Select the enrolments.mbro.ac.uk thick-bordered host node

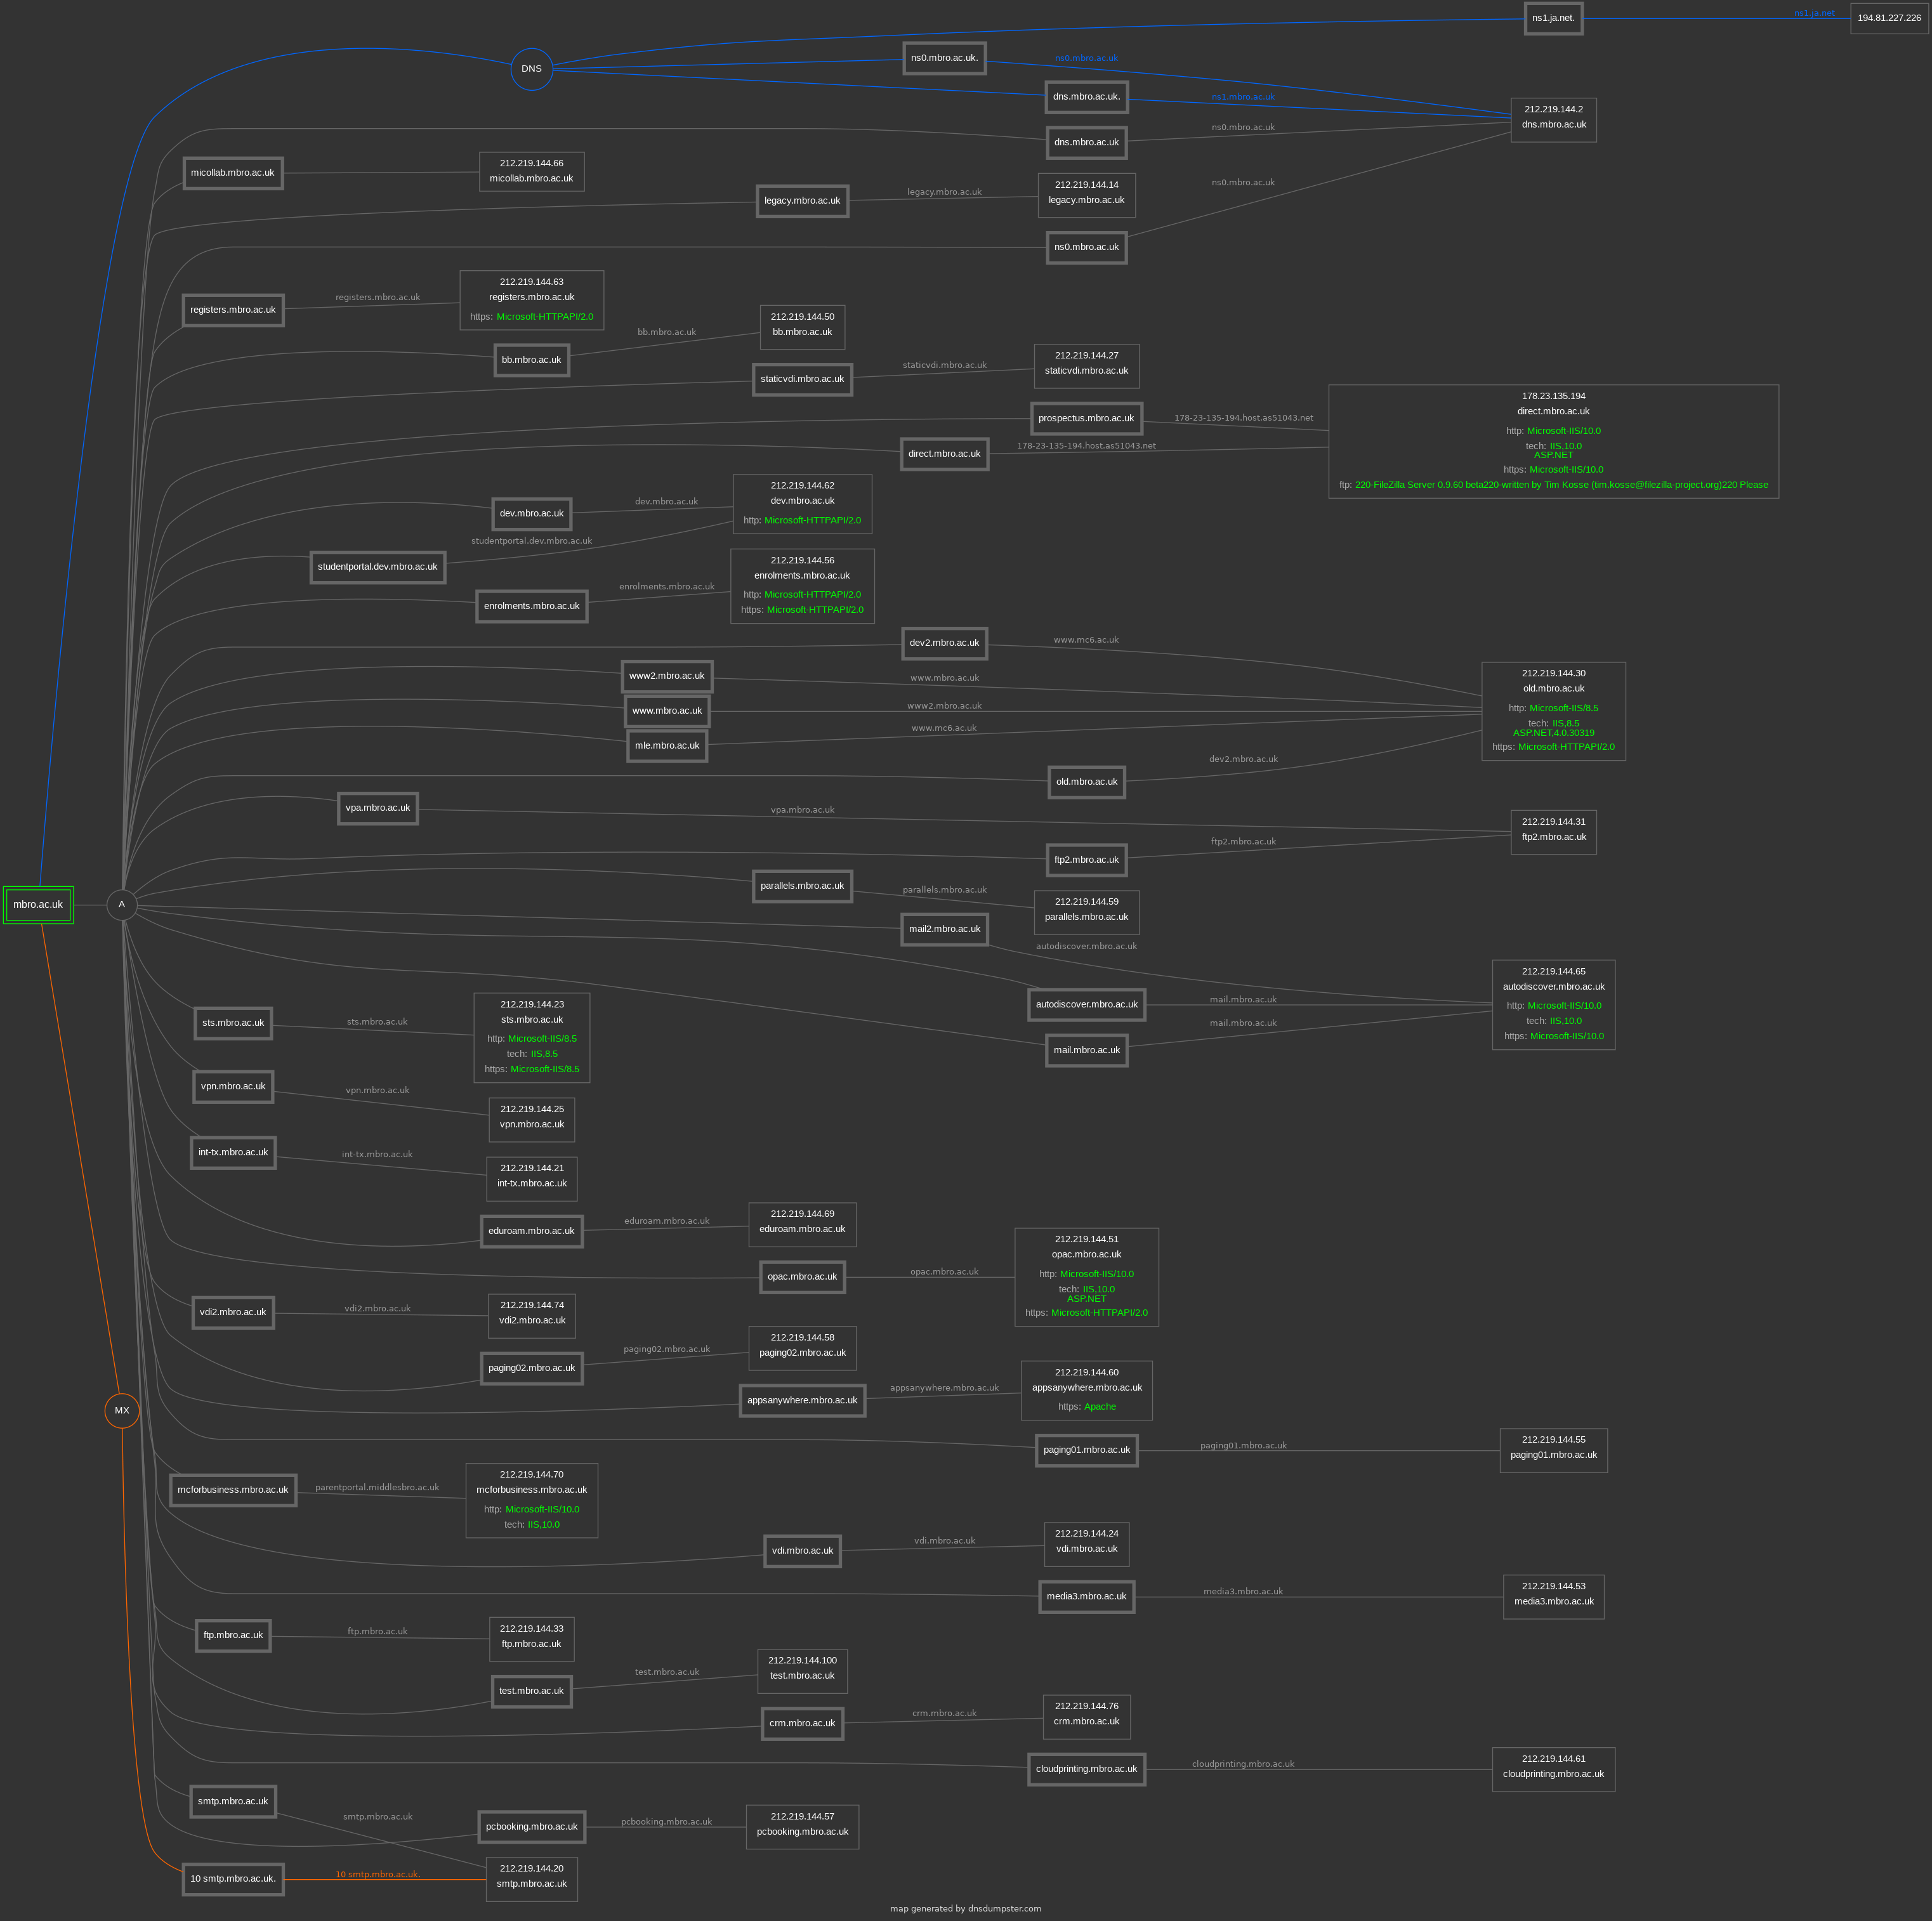click(x=531, y=606)
